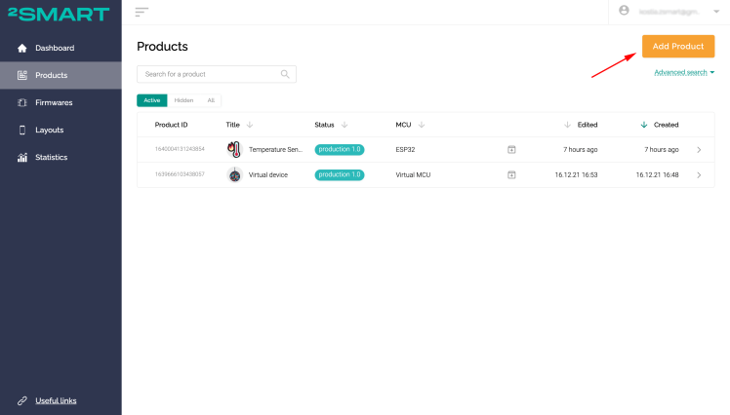Click the Product ID column header
Viewport: 730px width, 415px height.
tap(171, 125)
